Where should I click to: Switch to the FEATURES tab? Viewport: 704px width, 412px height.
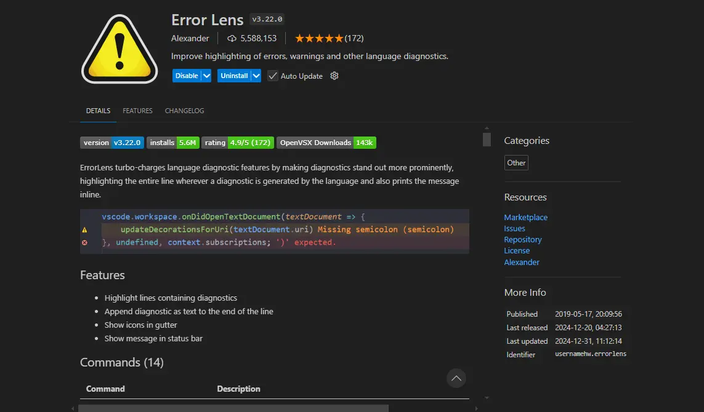(x=137, y=111)
